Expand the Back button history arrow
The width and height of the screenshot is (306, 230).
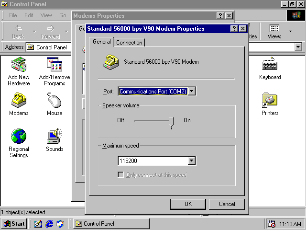tap(34, 31)
